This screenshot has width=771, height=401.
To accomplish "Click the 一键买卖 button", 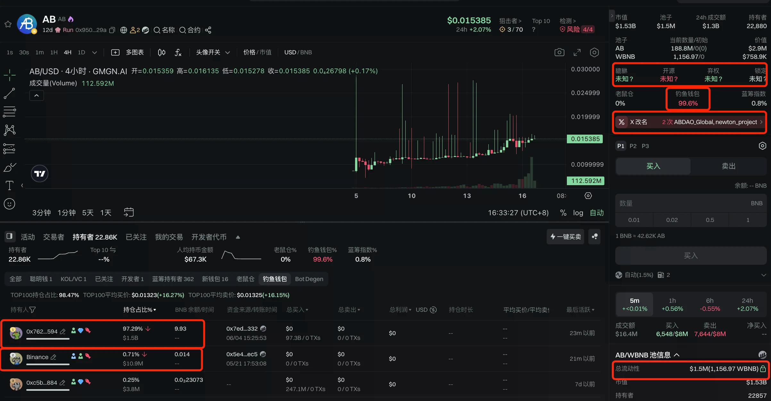I will (565, 237).
